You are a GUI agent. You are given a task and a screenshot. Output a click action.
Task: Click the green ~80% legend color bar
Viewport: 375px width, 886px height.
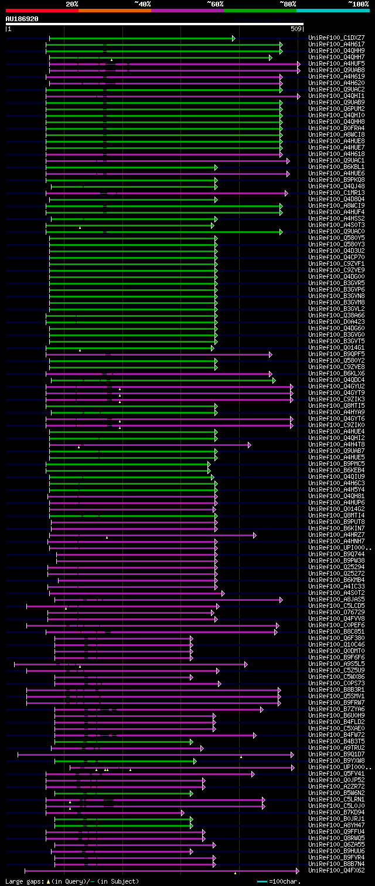(x=260, y=11)
